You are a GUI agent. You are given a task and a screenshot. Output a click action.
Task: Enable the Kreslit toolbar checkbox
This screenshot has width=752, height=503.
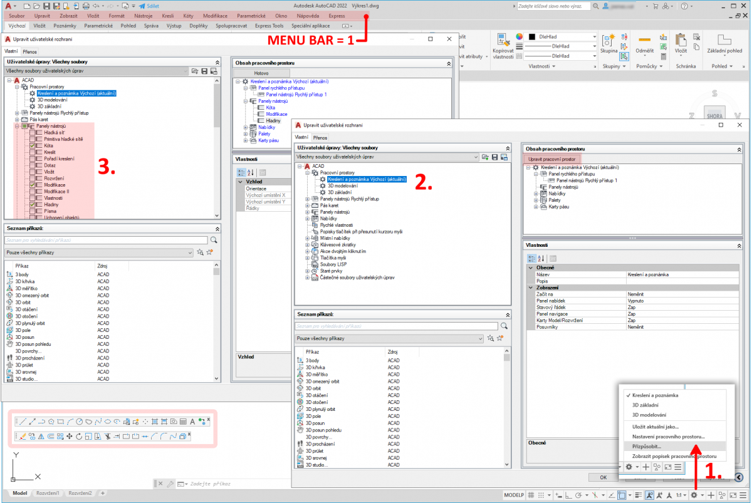[33, 152]
